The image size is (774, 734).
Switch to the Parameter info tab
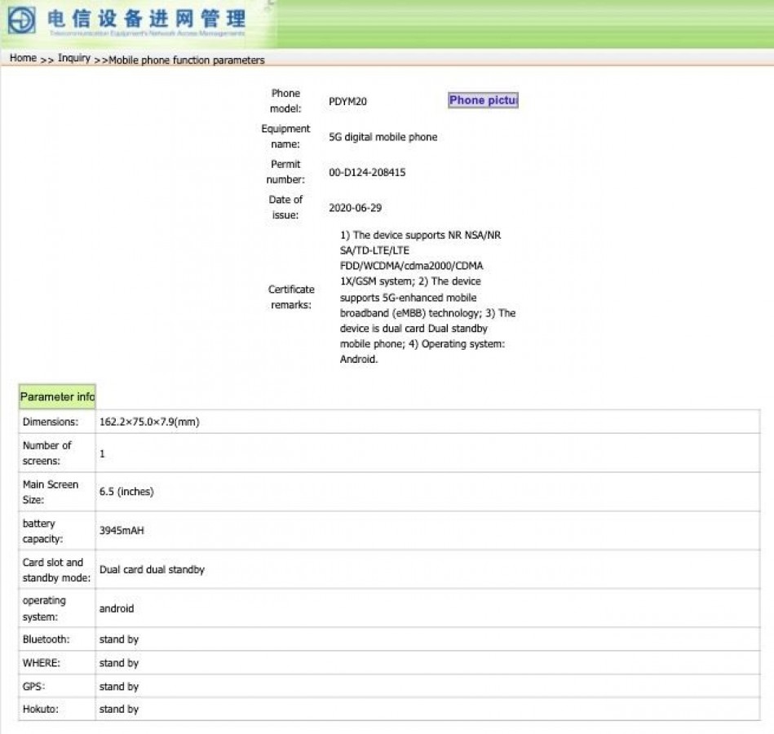coord(57,397)
